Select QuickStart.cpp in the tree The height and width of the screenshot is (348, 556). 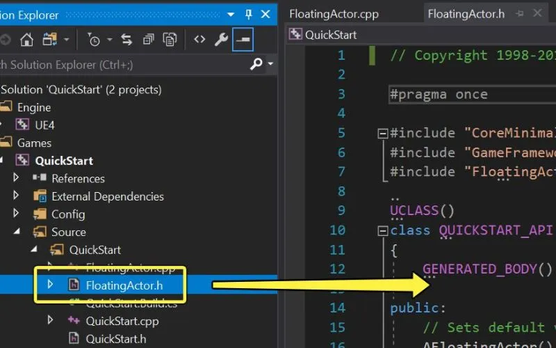pyautogui.click(x=122, y=321)
